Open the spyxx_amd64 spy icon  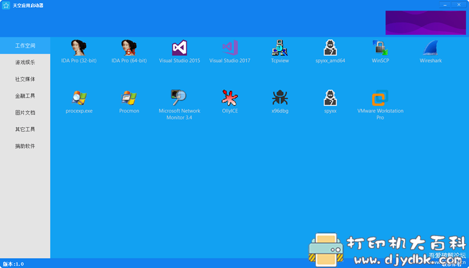point(330,48)
